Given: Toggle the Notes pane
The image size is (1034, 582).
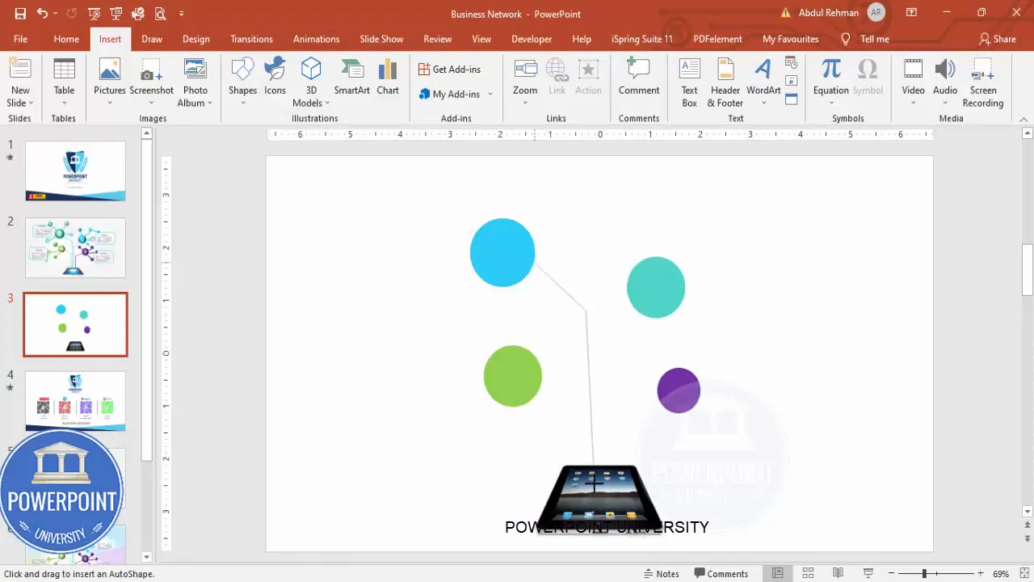Looking at the screenshot, I should pyautogui.click(x=662, y=573).
